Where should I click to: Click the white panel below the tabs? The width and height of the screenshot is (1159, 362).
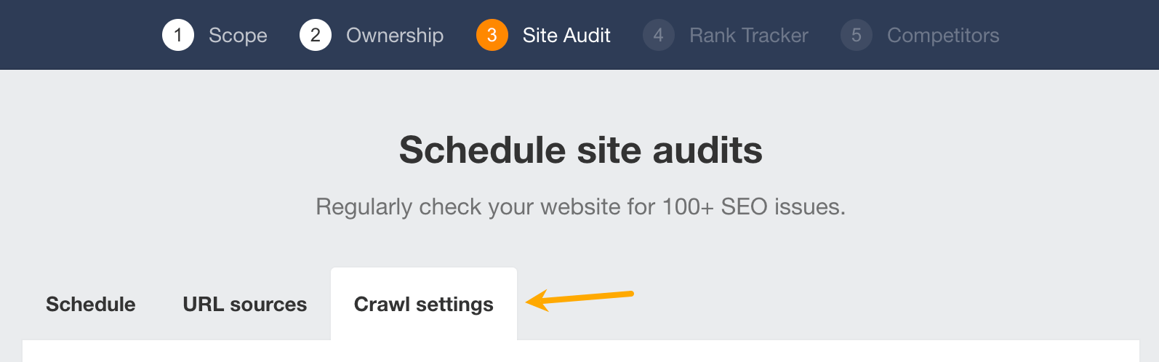tap(580, 352)
